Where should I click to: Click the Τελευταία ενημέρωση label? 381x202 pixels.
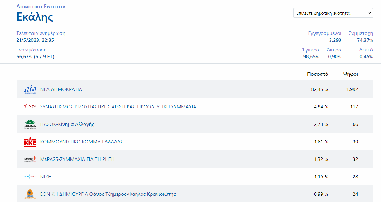41,33
